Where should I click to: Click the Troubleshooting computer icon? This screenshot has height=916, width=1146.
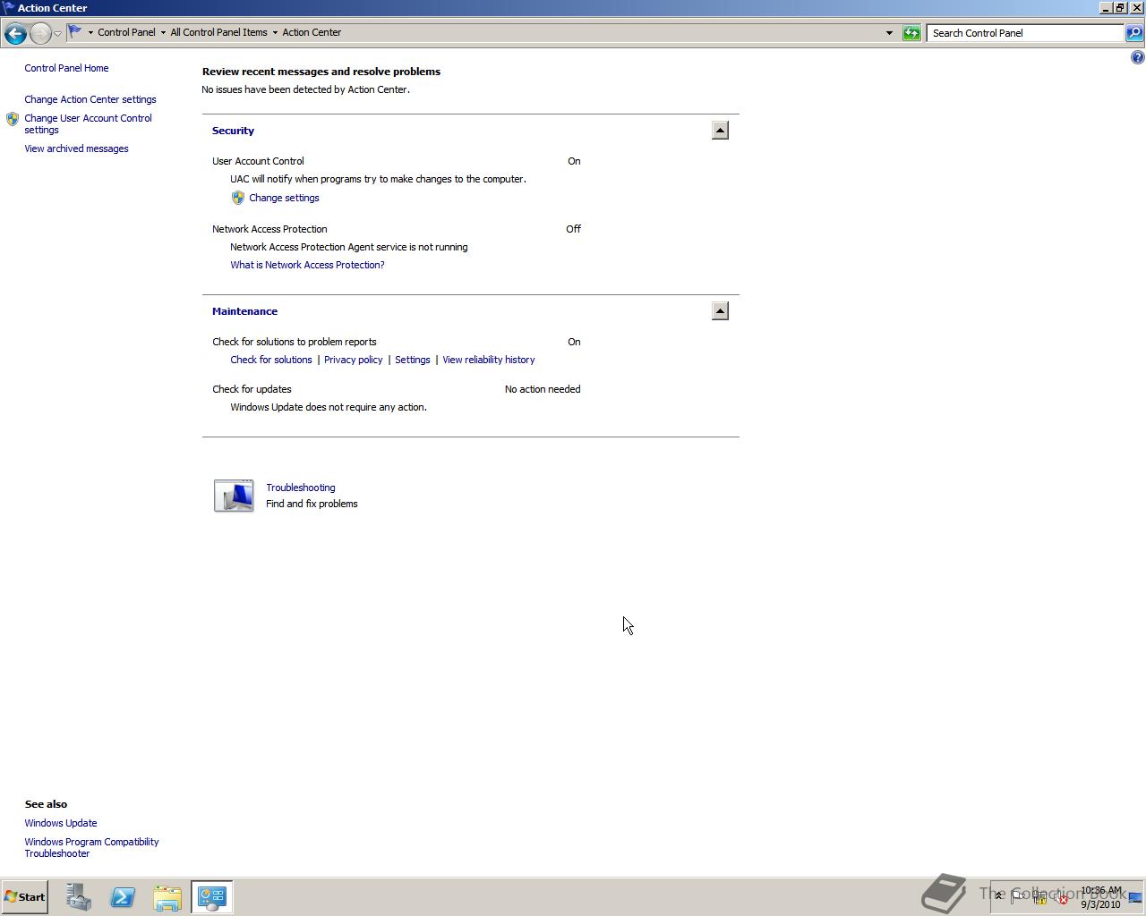coord(234,496)
